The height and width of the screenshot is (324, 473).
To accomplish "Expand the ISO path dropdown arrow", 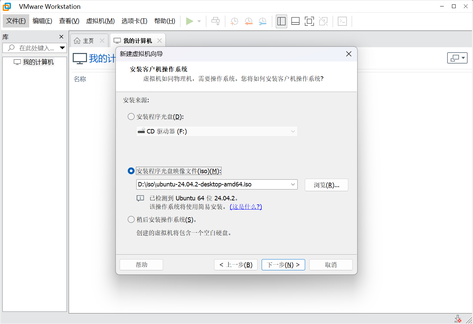I will pyautogui.click(x=293, y=184).
